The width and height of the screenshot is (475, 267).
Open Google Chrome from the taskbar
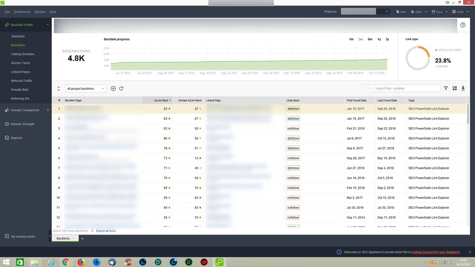pos(66,262)
